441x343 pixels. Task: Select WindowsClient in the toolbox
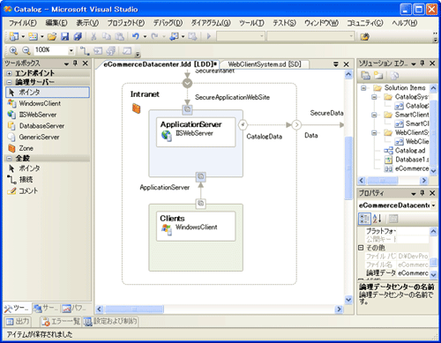pyautogui.click(x=48, y=103)
